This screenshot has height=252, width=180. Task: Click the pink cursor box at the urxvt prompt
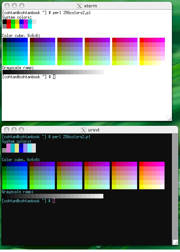click(54, 201)
